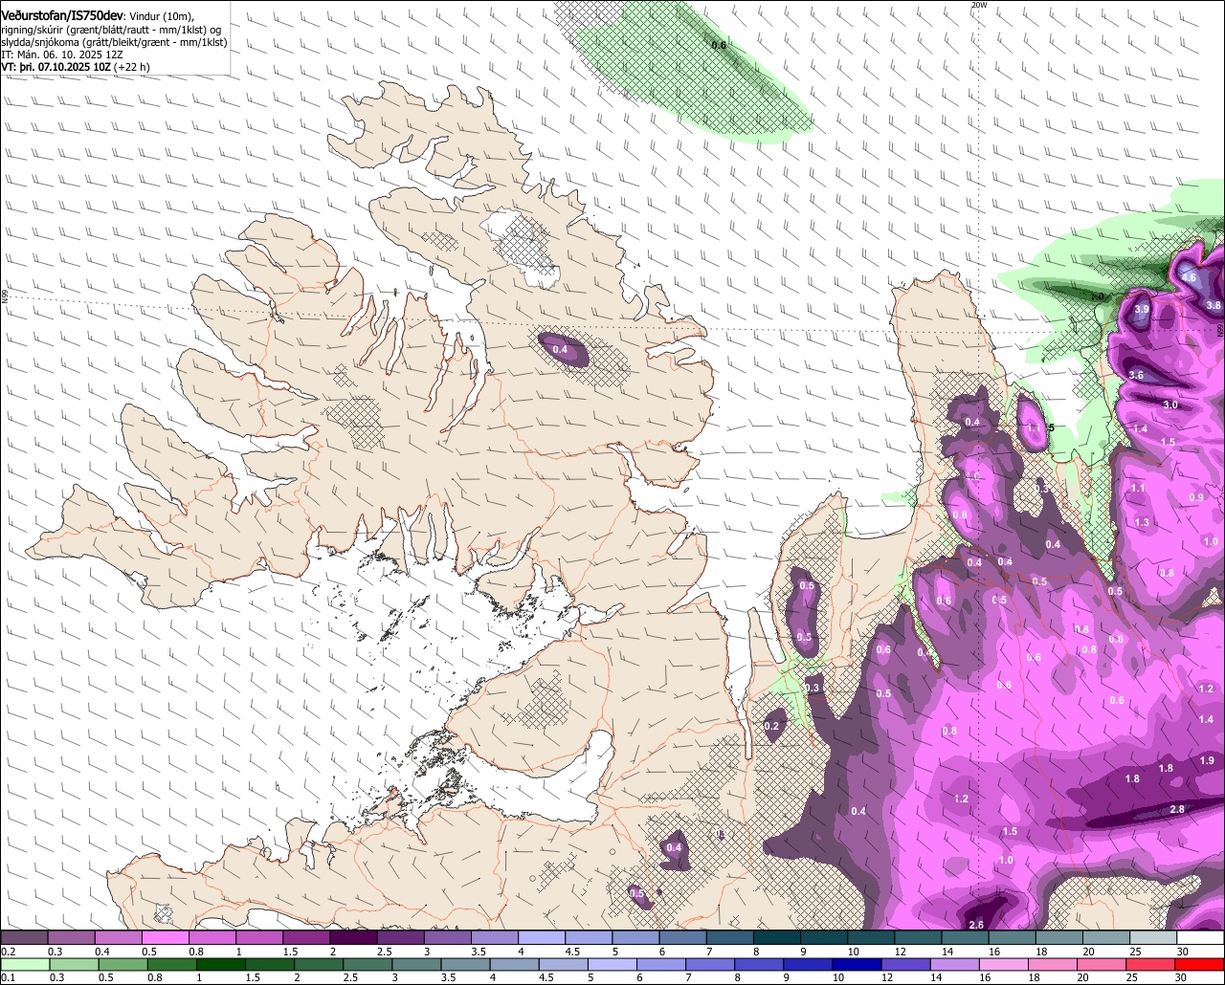The image size is (1225, 985).
Task: Select lower legend swatch between 3.5 and 4
Action: pos(465,964)
